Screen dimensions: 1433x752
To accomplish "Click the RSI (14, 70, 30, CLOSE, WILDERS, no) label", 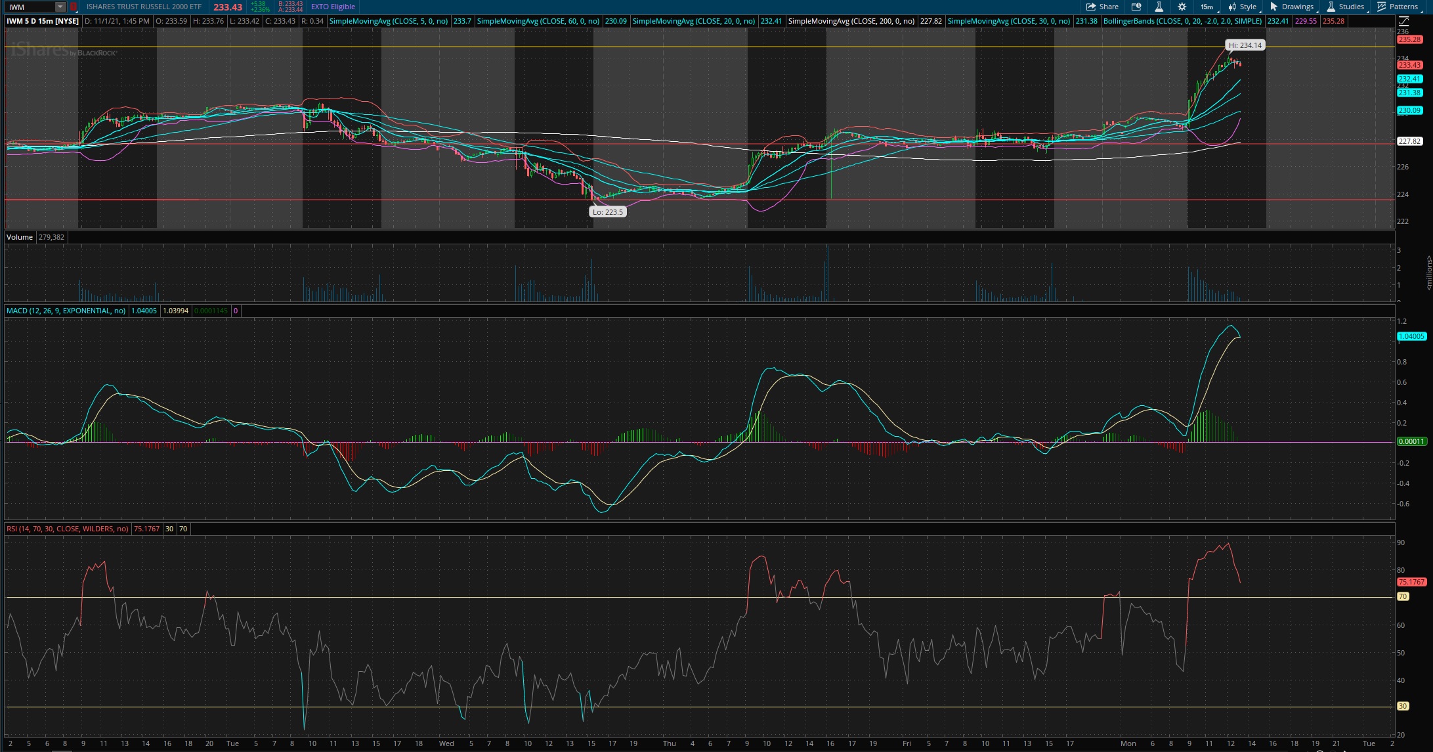I will (x=67, y=529).
